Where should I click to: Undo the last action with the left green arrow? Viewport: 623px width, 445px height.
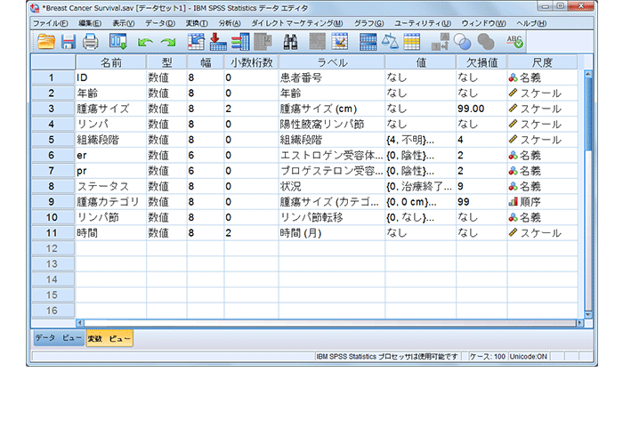pyautogui.click(x=145, y=43)
